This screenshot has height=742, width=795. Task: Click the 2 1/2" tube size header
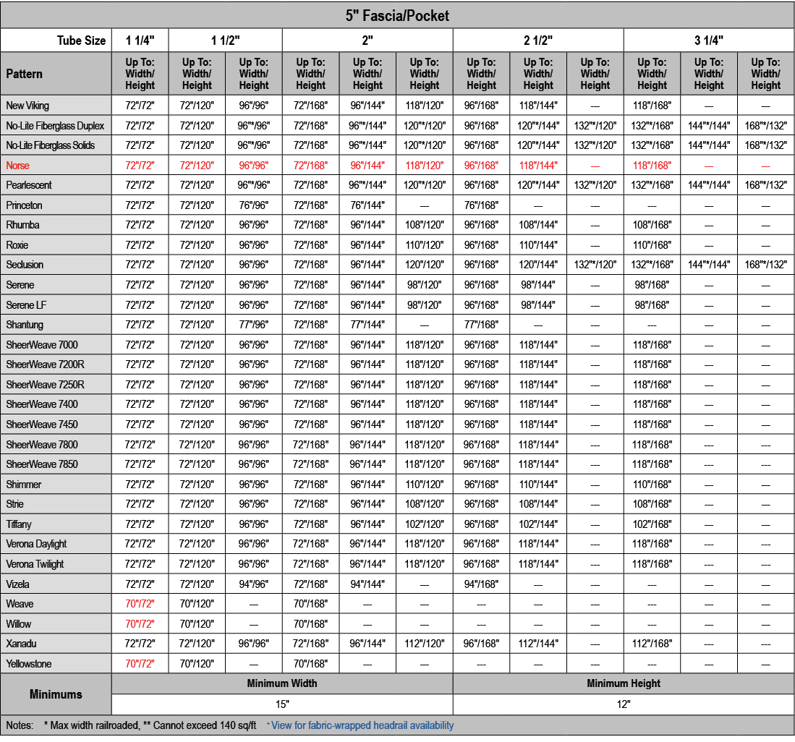coord(537,40)
